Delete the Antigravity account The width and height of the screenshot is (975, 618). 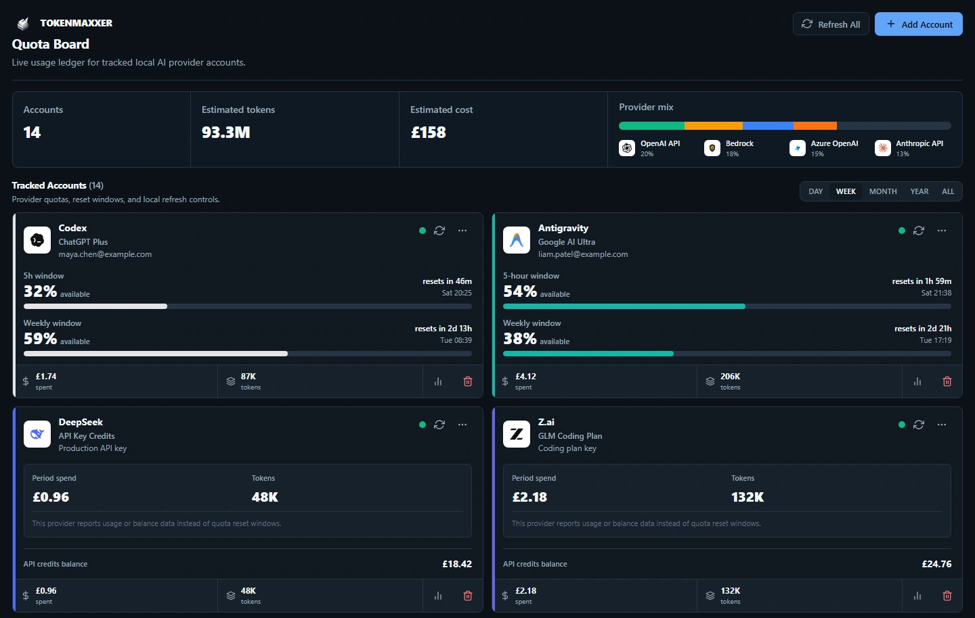click(947, 381)
